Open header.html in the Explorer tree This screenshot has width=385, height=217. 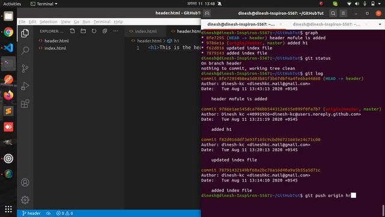57,41
